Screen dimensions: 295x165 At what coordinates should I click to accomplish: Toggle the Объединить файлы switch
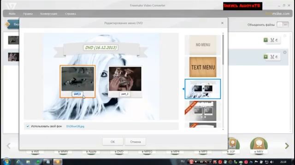(x=283, y=25)
